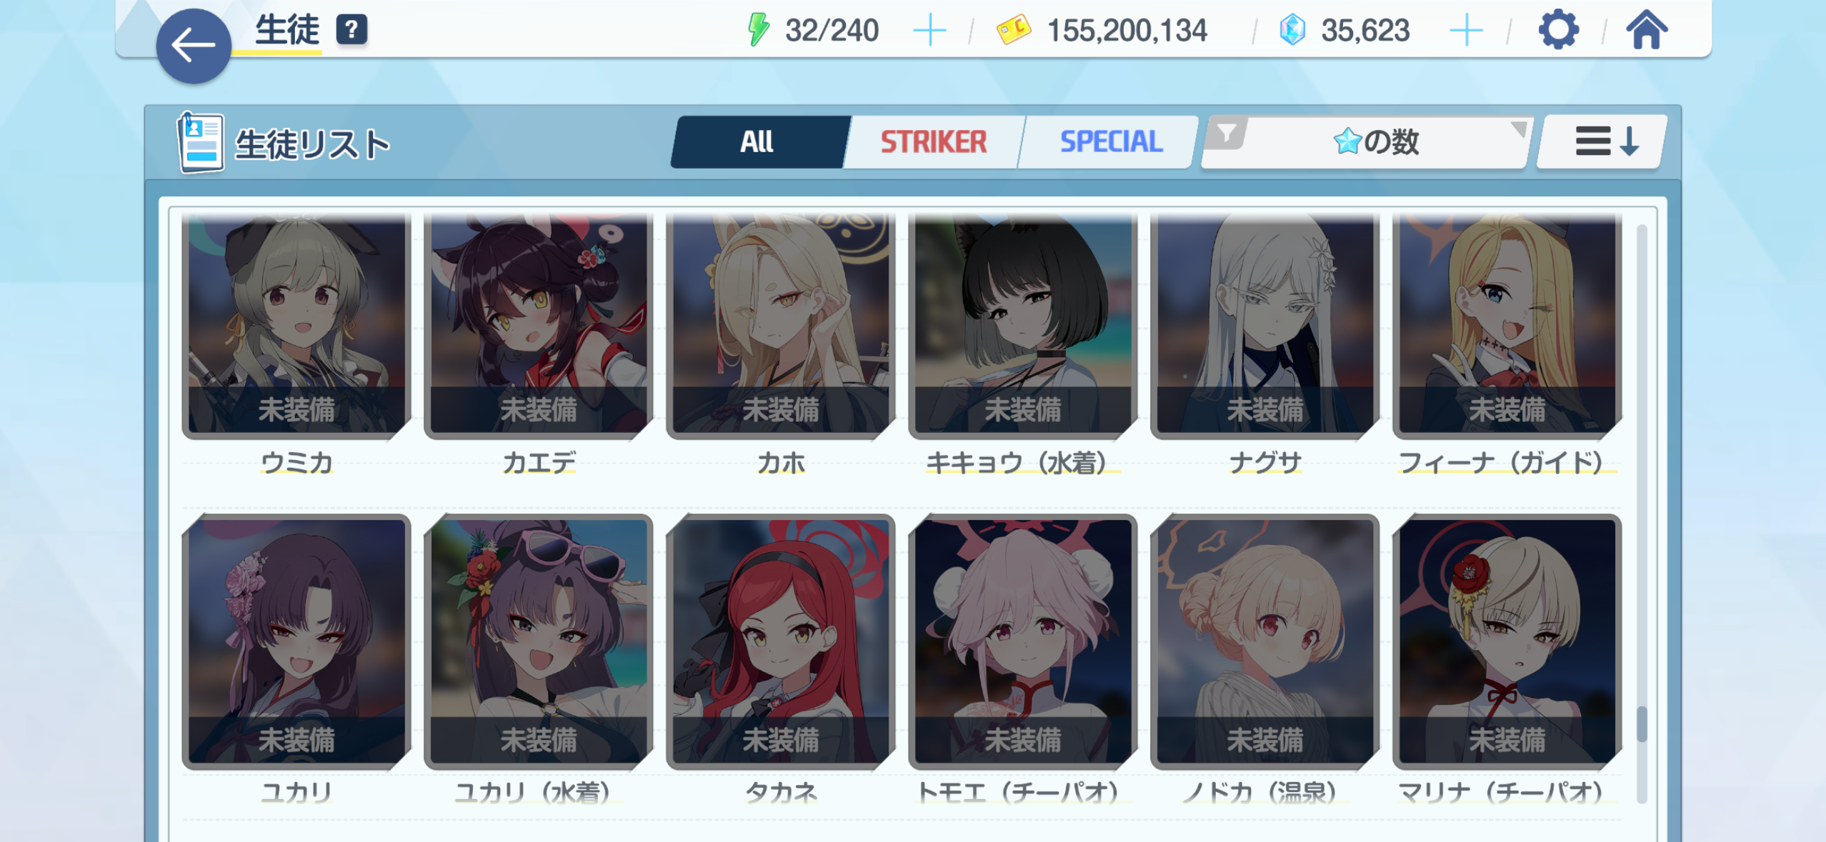
Task: Switch to the All tab
Action: point(757,141)
